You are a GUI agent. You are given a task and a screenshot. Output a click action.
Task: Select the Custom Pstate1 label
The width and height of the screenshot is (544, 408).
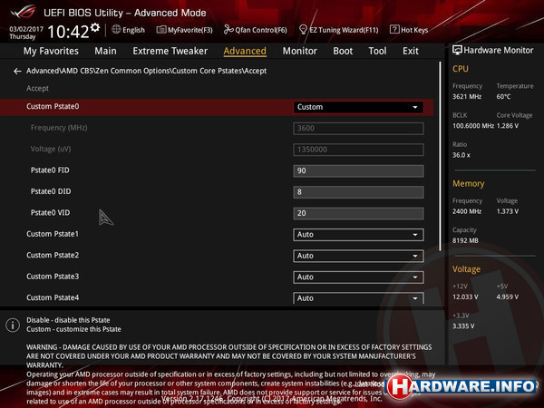[53, 234]
